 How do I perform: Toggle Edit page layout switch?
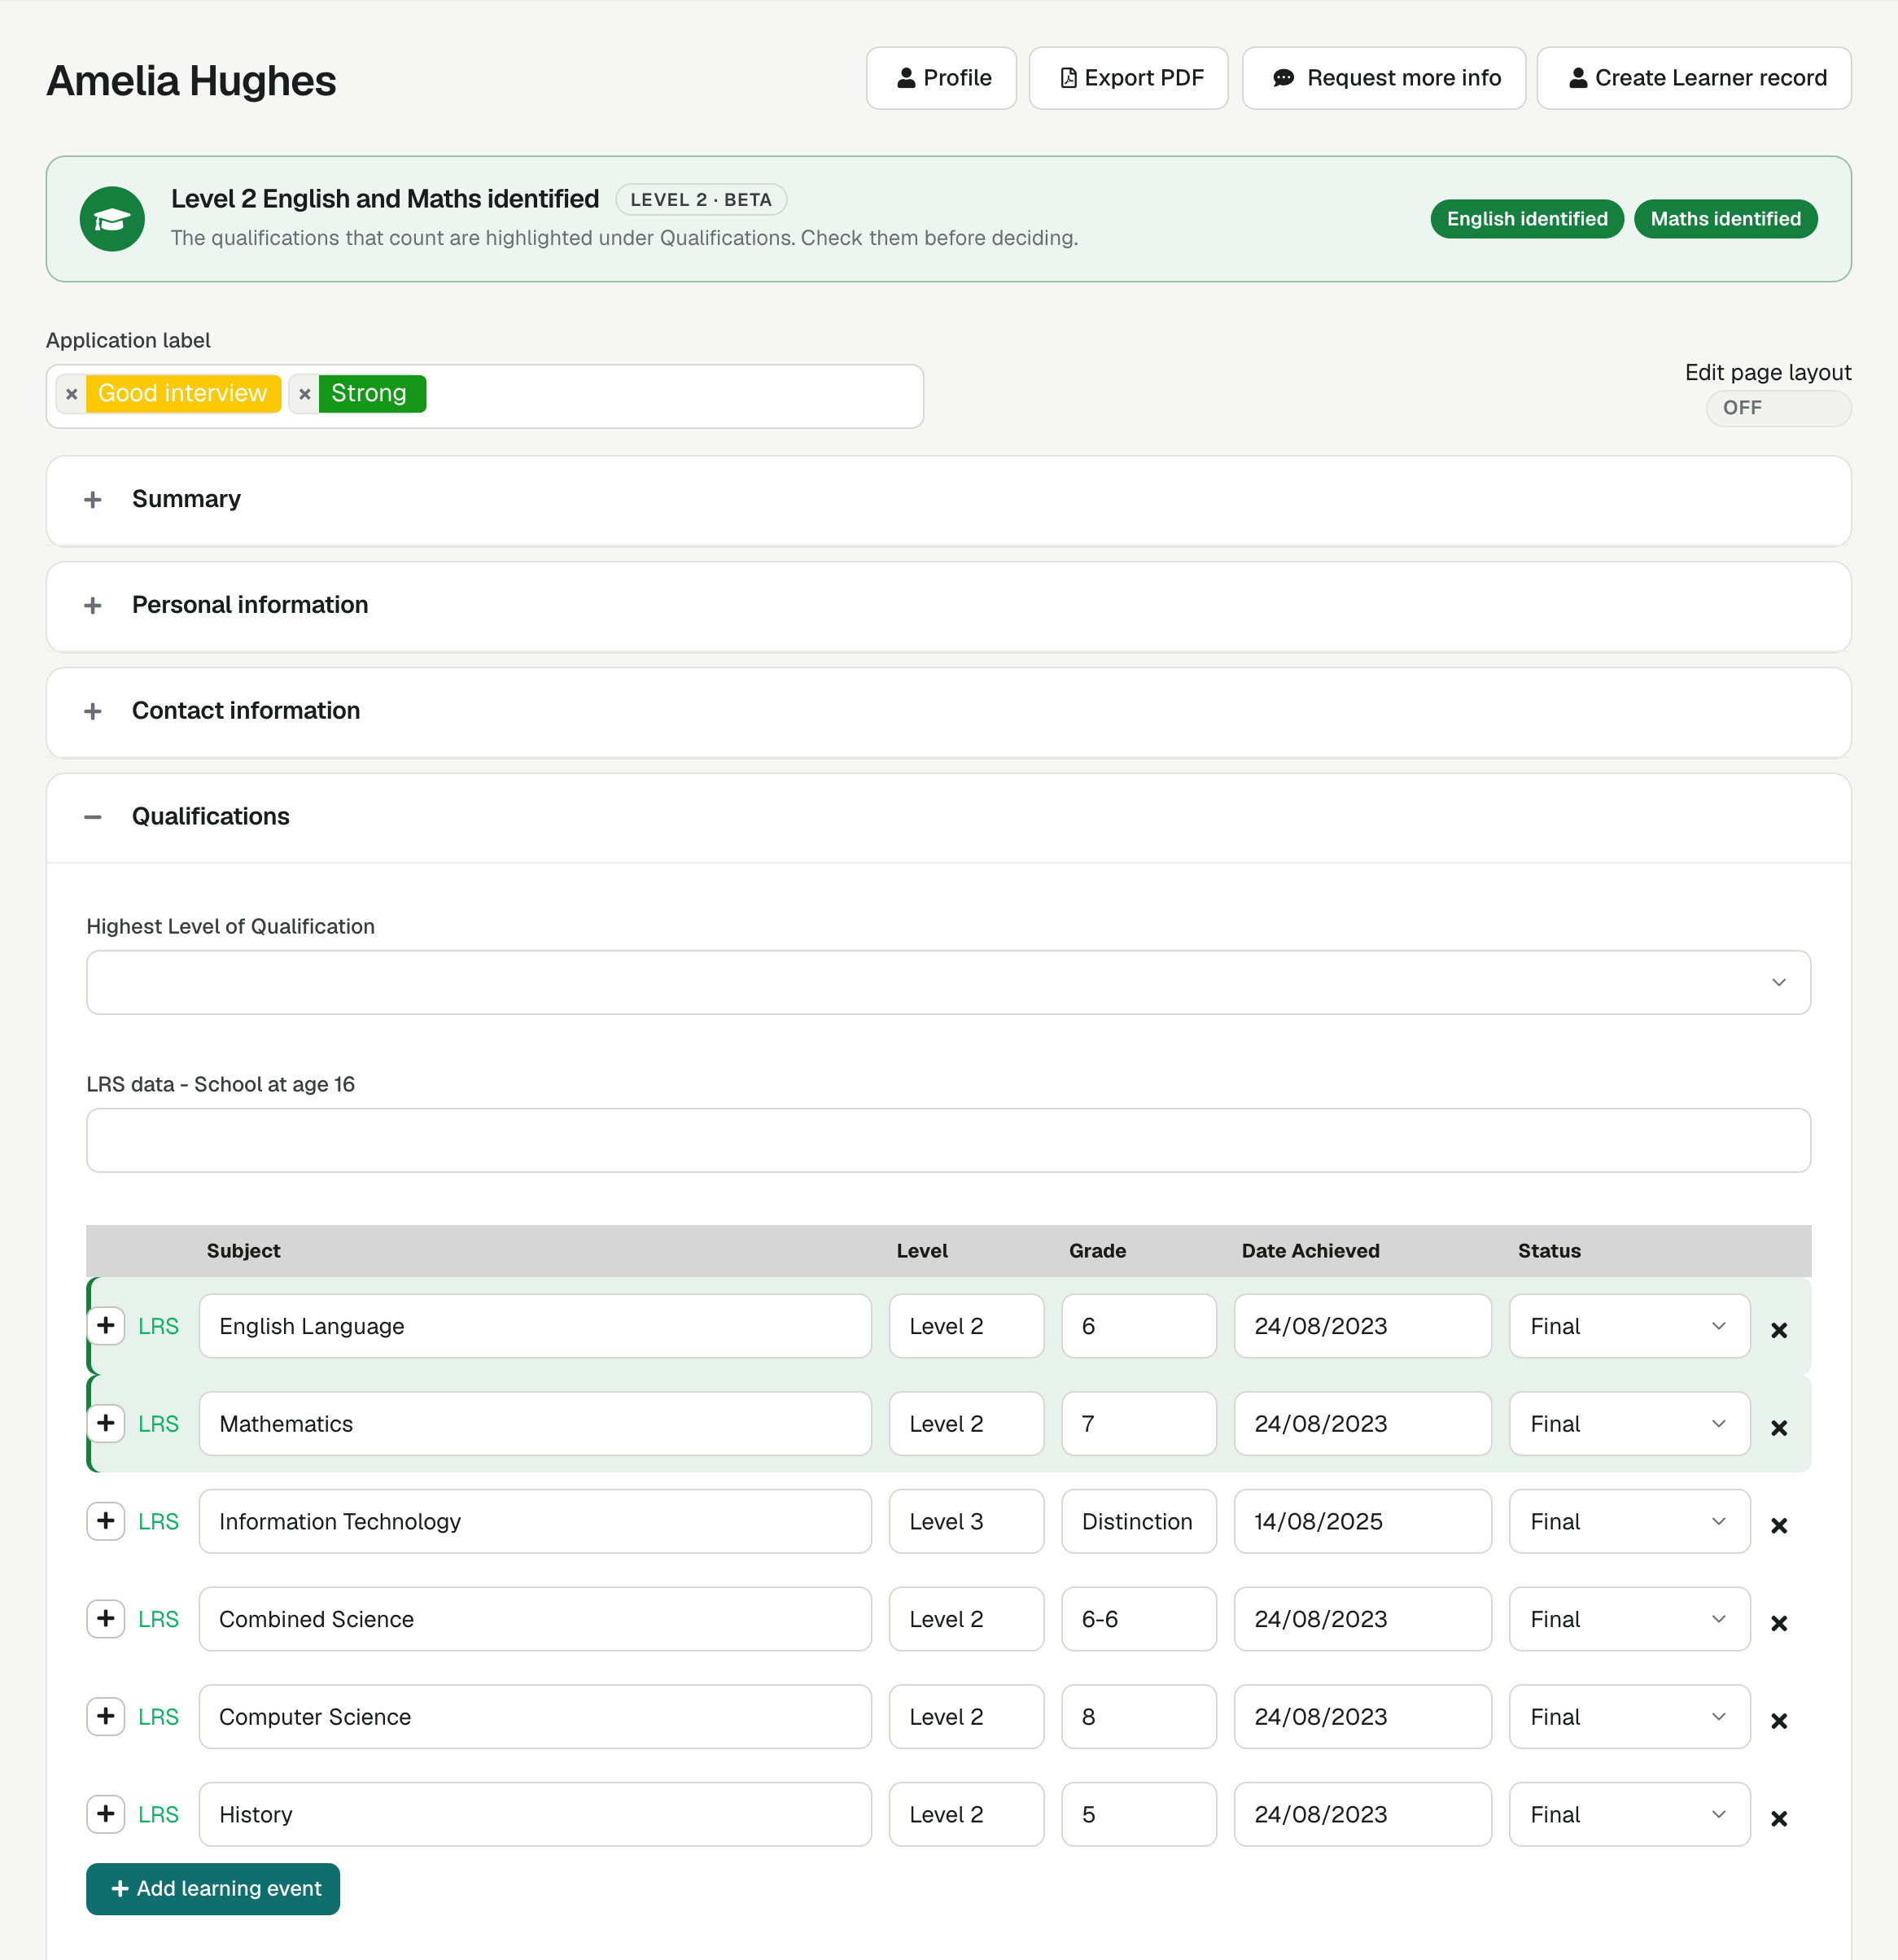1778,408
